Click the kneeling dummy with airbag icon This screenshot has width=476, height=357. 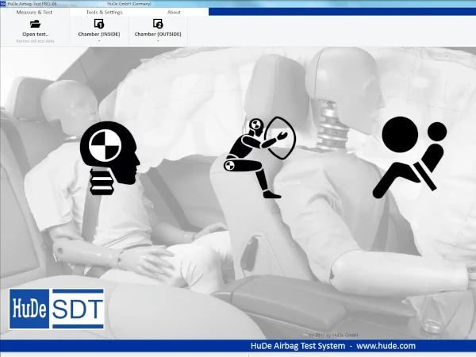pyautogui.click(x=259, y=156)
